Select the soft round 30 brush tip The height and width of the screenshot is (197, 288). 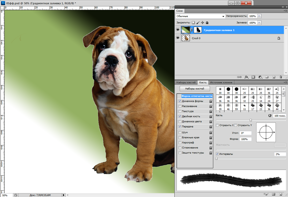pyautogui.click(x=220, y=90)
